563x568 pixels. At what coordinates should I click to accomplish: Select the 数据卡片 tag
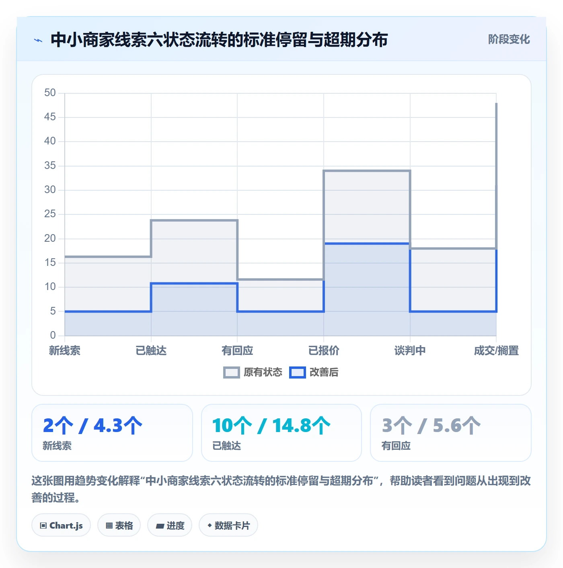228,525
